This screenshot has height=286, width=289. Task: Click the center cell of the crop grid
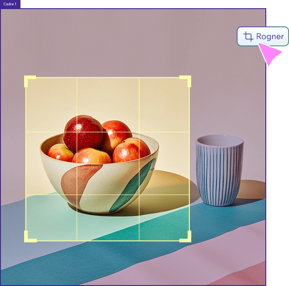(x=108, y=163)
